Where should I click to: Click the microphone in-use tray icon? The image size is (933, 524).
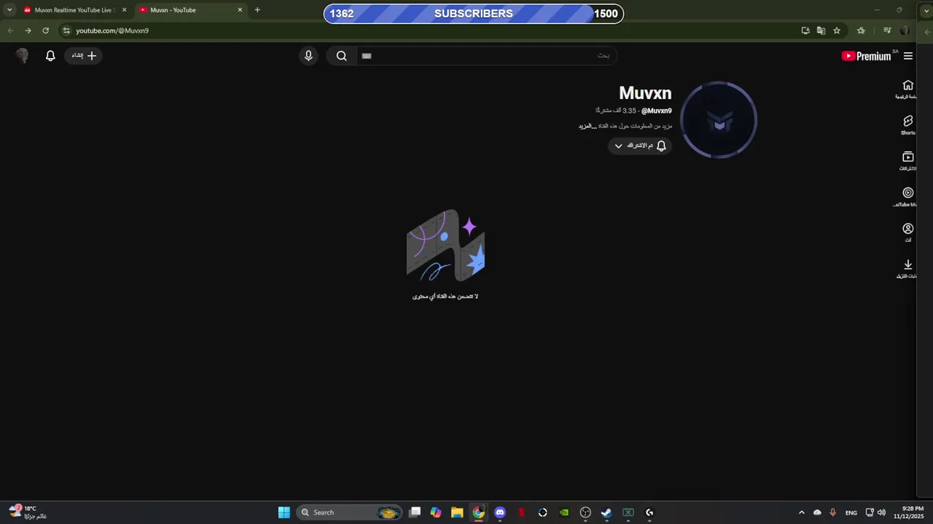832,512
